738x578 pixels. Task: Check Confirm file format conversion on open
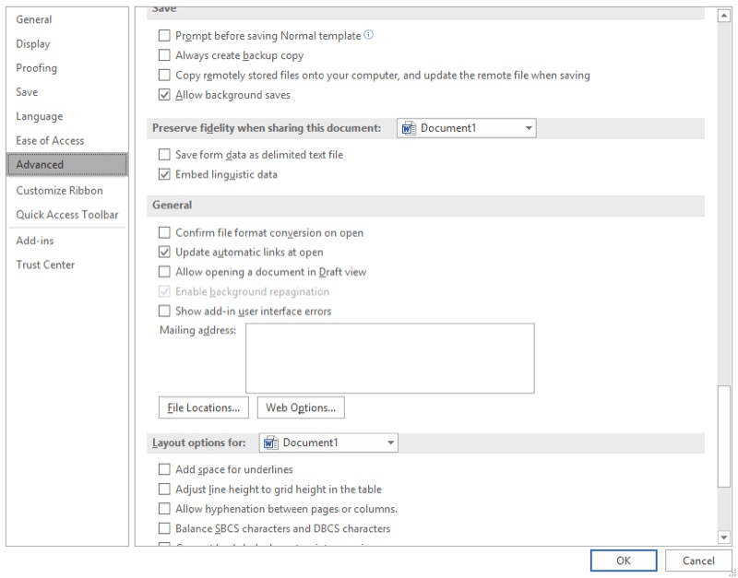pyautogui.click(x=164, y=232)
